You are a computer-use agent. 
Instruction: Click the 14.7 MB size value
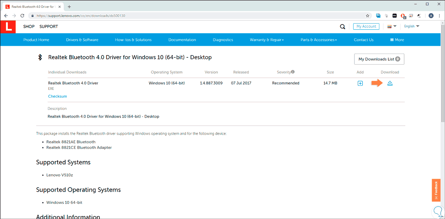coord(330,83)
